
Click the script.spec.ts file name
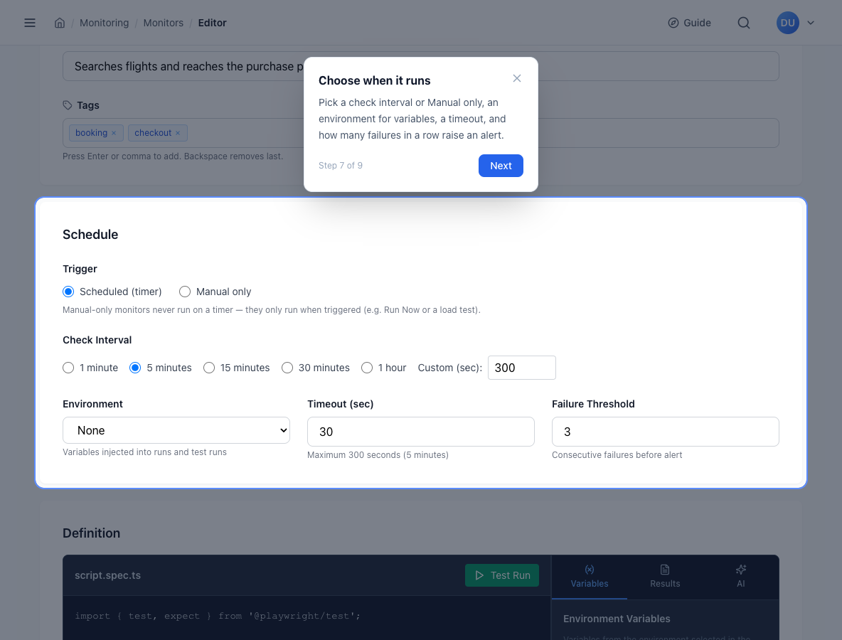(107, 575)
